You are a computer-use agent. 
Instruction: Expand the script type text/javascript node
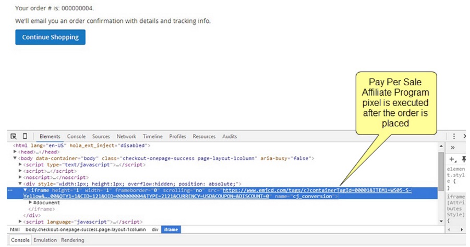(20, 164)
